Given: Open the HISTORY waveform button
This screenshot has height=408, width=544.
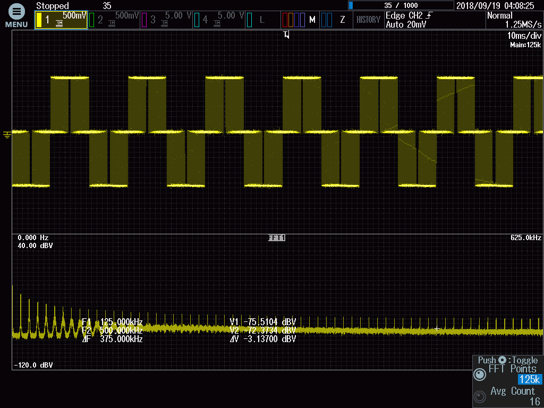Looking at the screenshot, I should tap(368, 20).
